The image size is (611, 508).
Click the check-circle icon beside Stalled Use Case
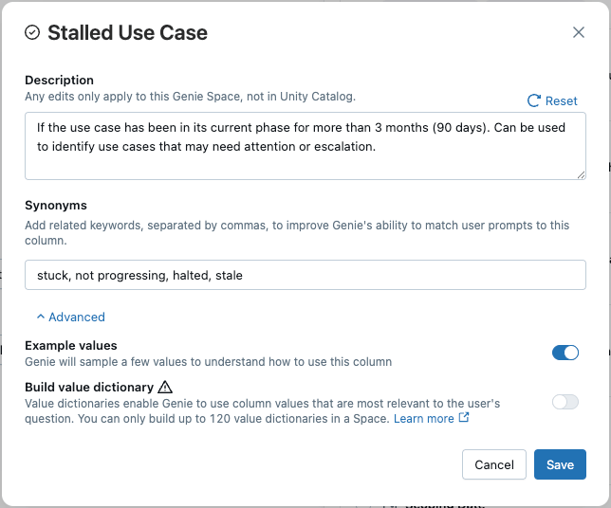pos(32,33)
